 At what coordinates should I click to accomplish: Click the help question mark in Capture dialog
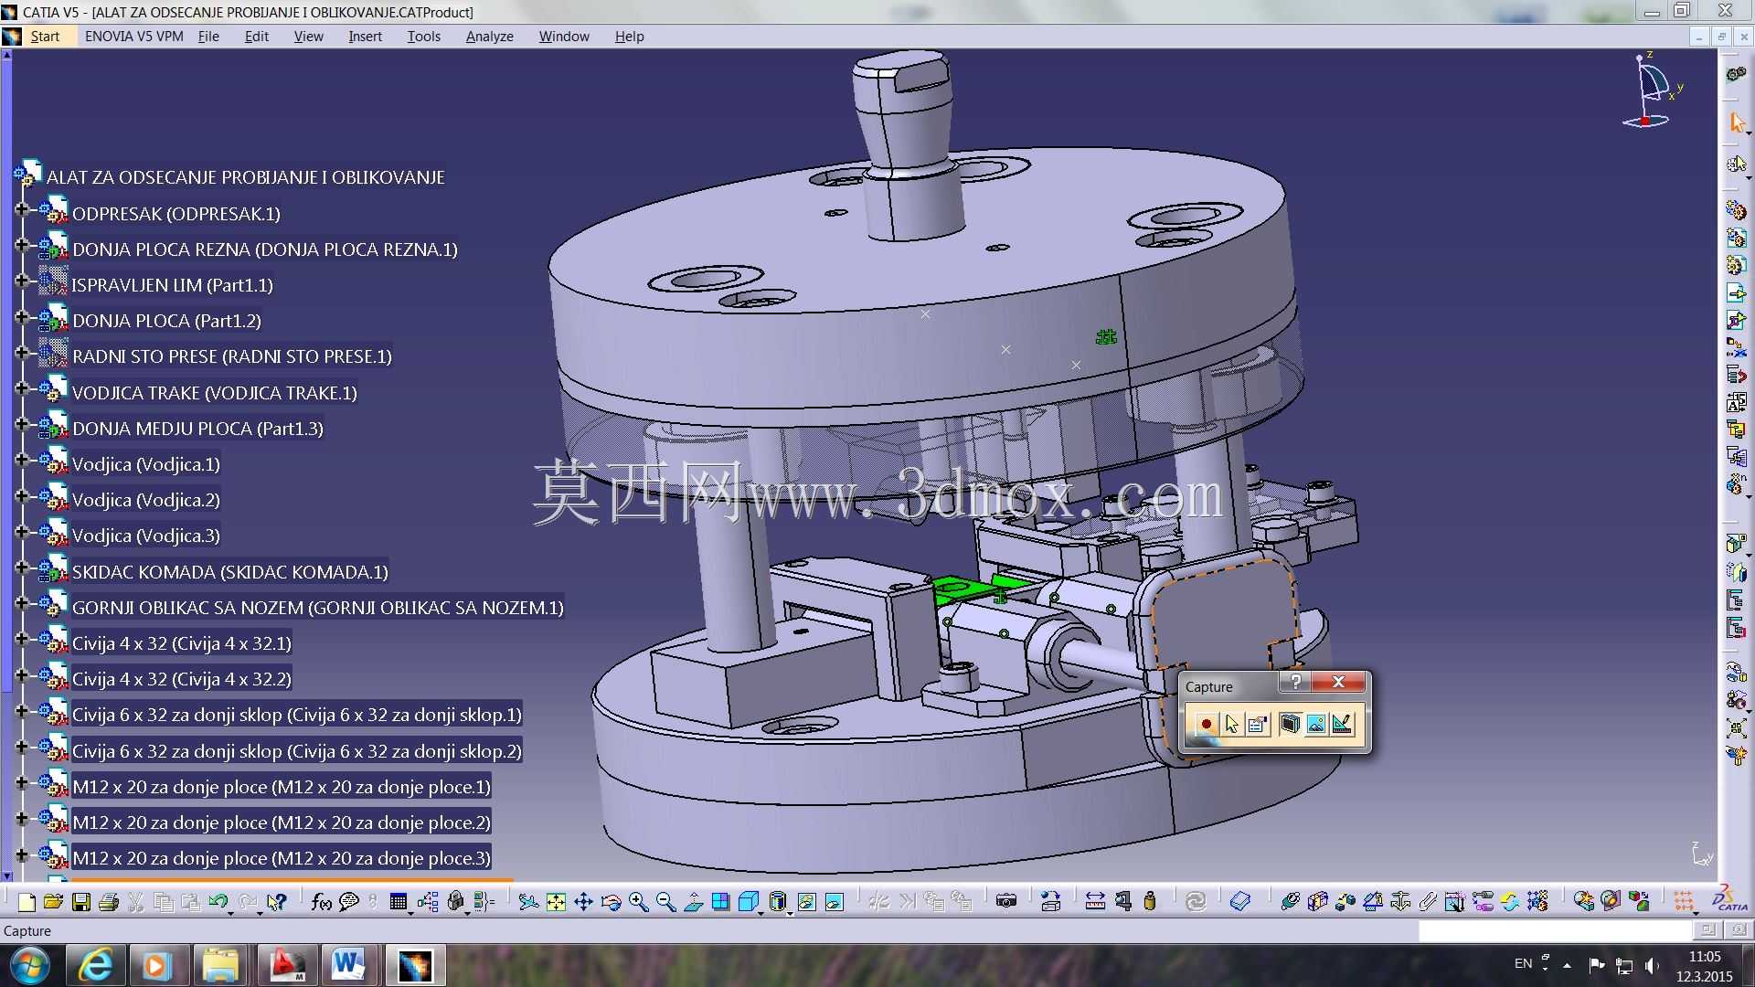coord(1295,682)
